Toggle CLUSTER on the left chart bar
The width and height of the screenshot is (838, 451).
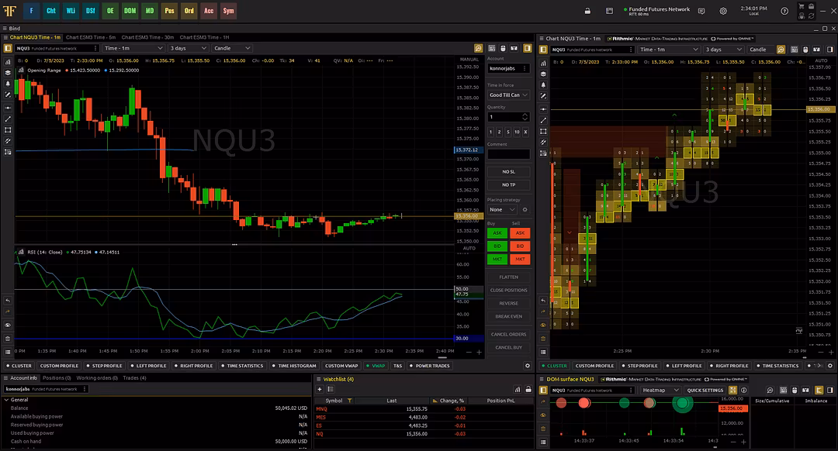pyautogui.click(x=18, y=366)
